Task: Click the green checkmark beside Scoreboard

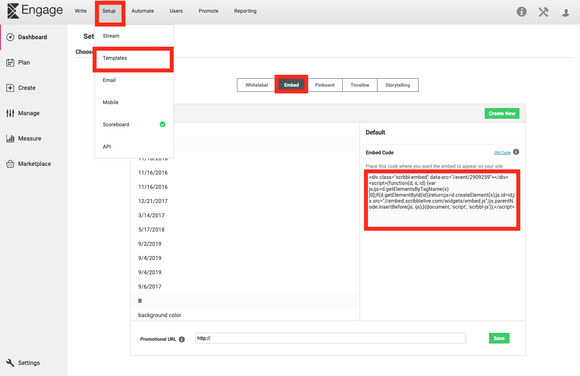Action: [163, 124]
